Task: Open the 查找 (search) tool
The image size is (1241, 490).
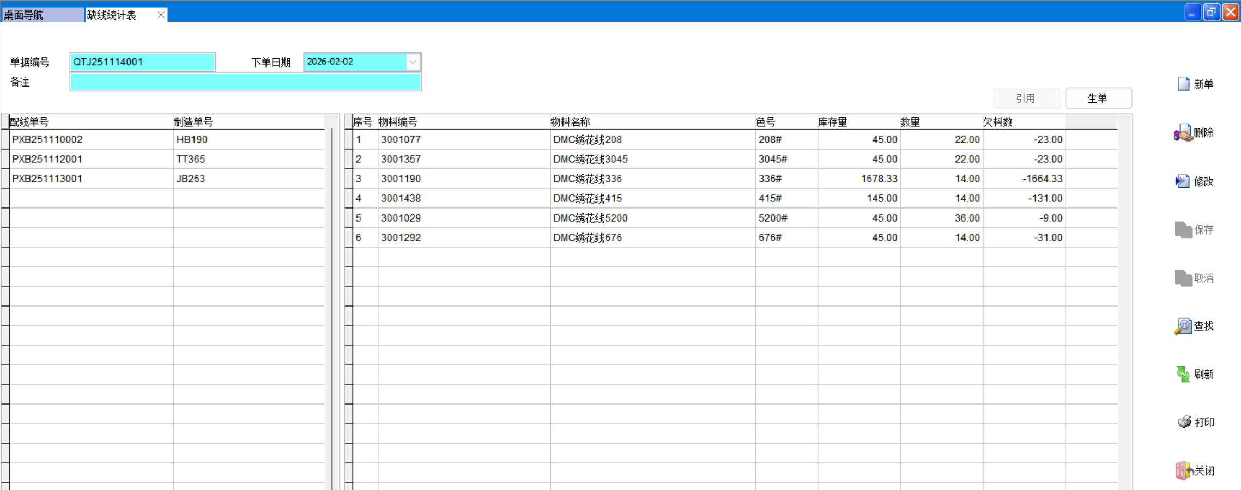Action: tap(1183, 326)
